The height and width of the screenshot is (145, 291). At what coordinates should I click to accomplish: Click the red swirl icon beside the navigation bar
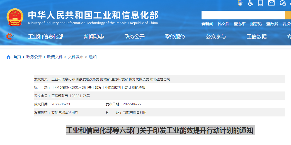click(x=9, y=36)
